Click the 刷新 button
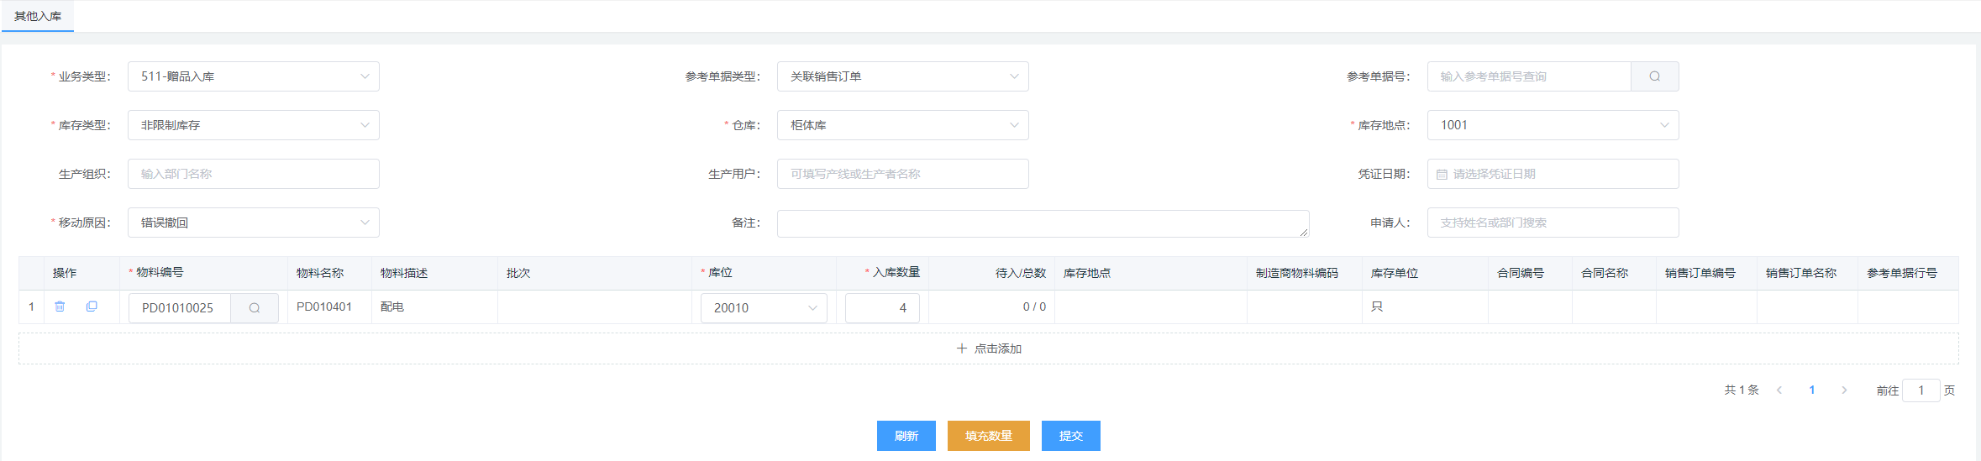 coord(906,436)
